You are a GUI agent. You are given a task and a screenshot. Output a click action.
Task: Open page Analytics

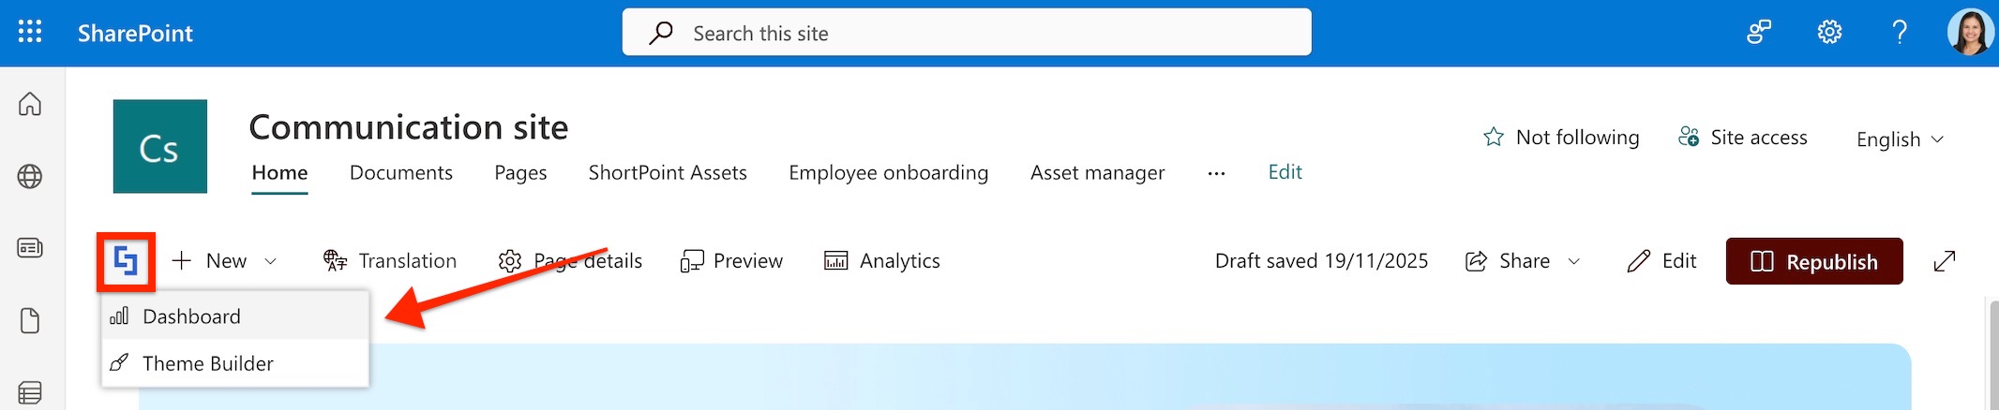coord(881,261)
